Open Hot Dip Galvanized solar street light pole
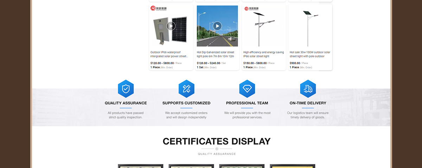Viewport: 422px width, 168px height. click(x=216, y=54)
